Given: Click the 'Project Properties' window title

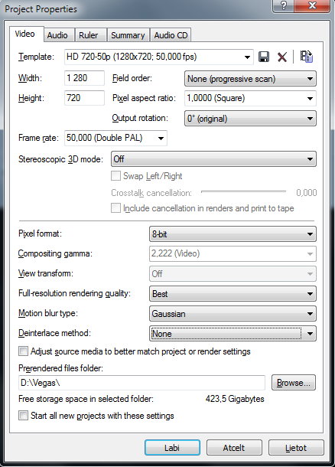Looking at the screenshot, I should pos(41,9).
